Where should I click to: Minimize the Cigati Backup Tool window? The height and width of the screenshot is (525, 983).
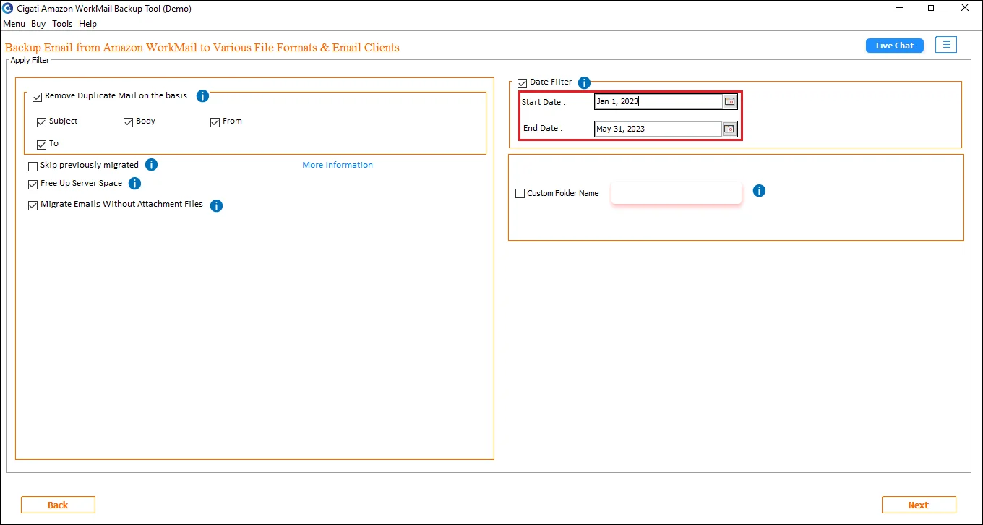899,8
